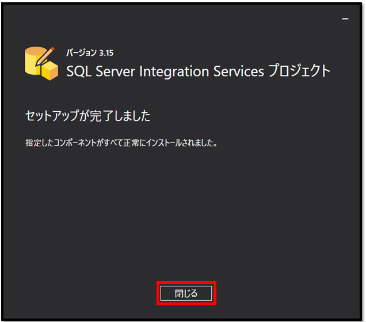Click the 閉じる button
Viewport: 366px width, 322px height.
186,293
